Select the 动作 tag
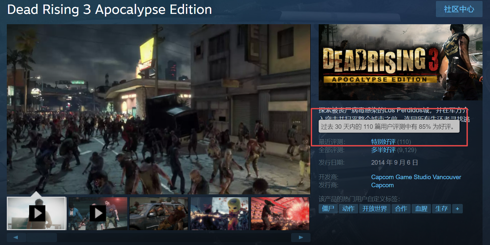The image size is (490, 245). pos(348,209)
